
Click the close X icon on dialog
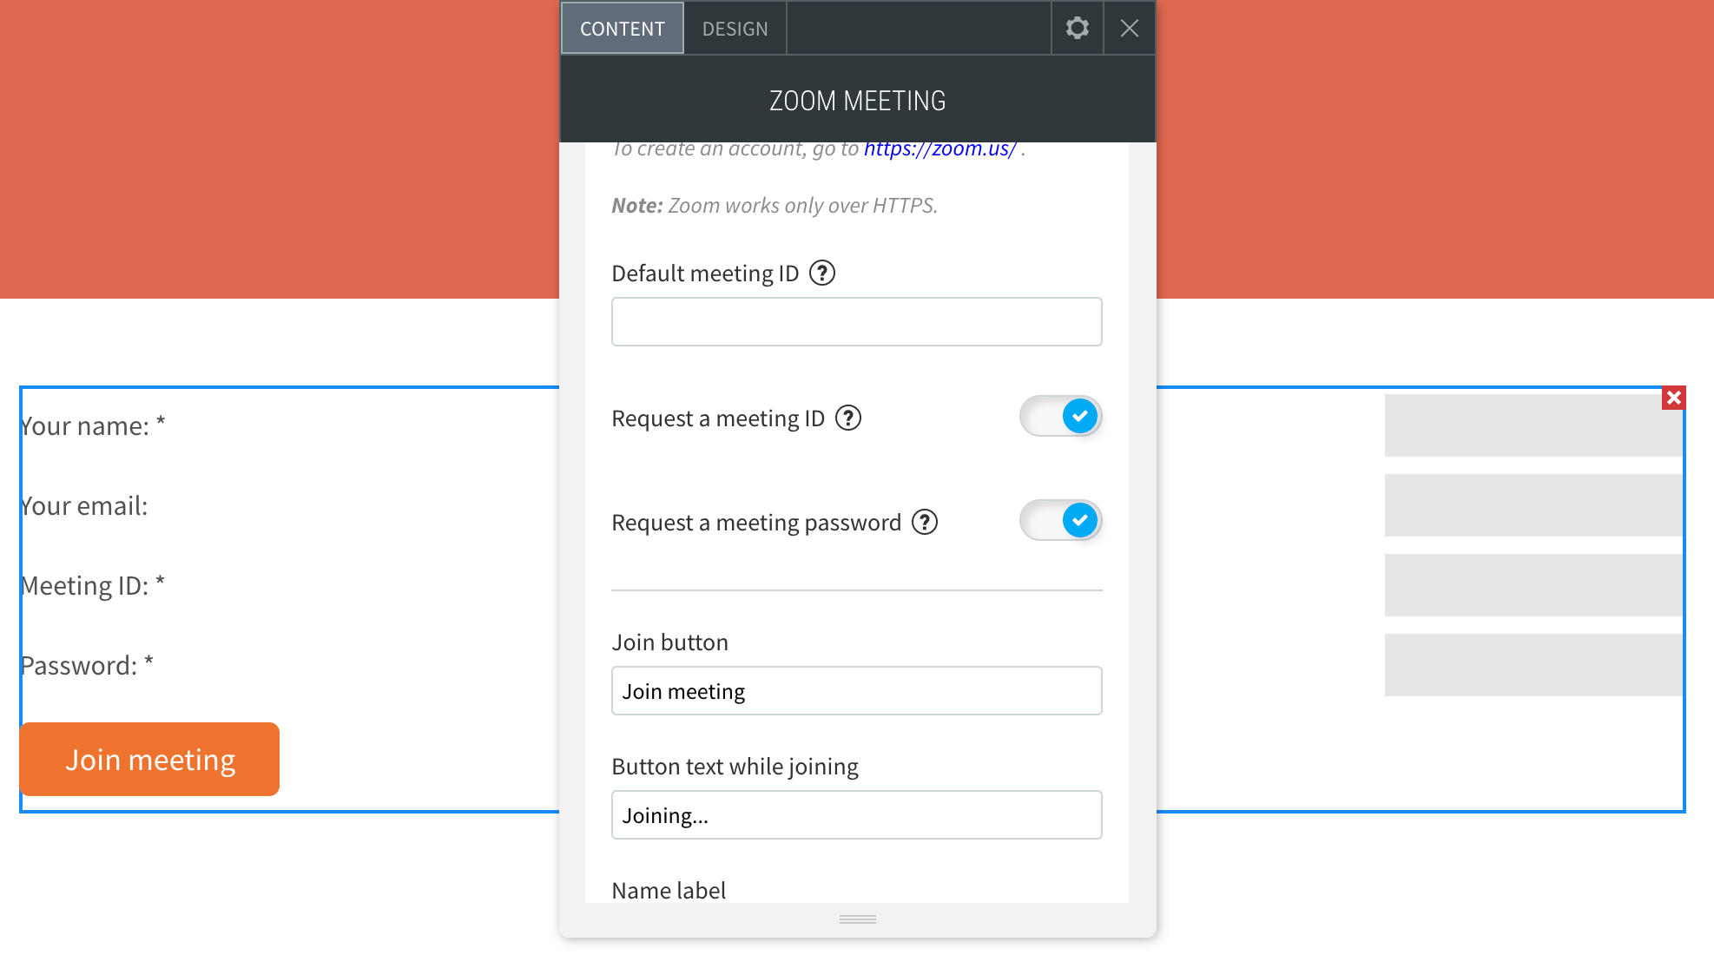point(1127,27)
